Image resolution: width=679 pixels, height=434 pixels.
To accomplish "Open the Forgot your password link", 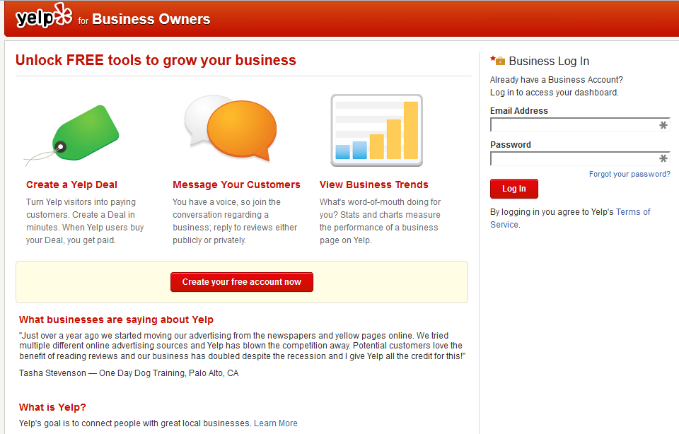I will (629, 174).
